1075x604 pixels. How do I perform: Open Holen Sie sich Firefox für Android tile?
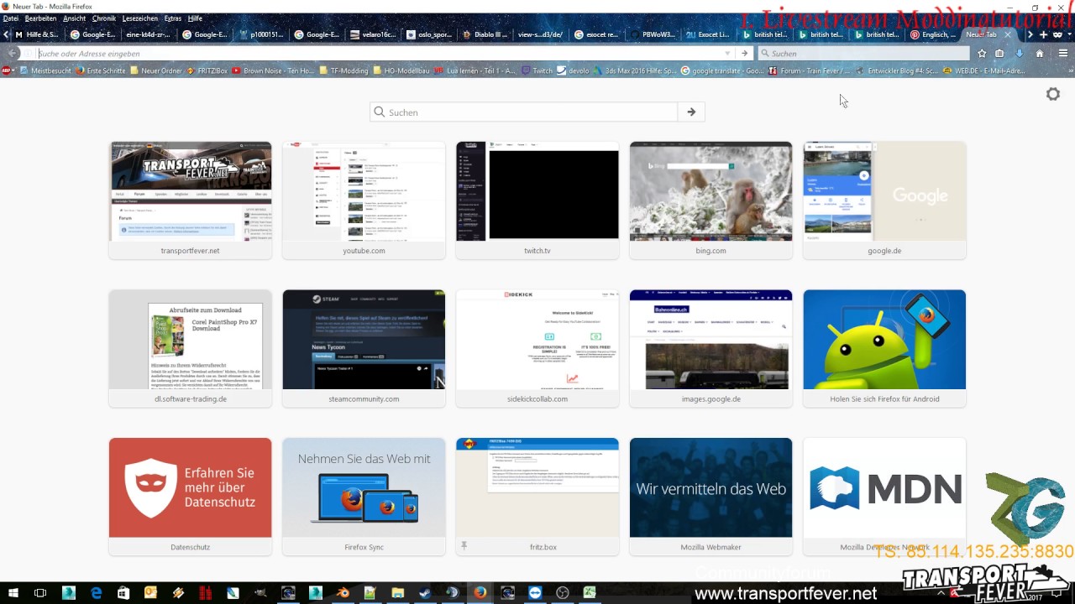point(884,348)
